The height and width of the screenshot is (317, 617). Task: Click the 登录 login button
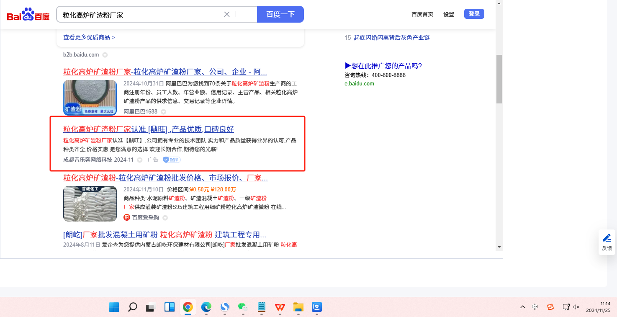474,14
